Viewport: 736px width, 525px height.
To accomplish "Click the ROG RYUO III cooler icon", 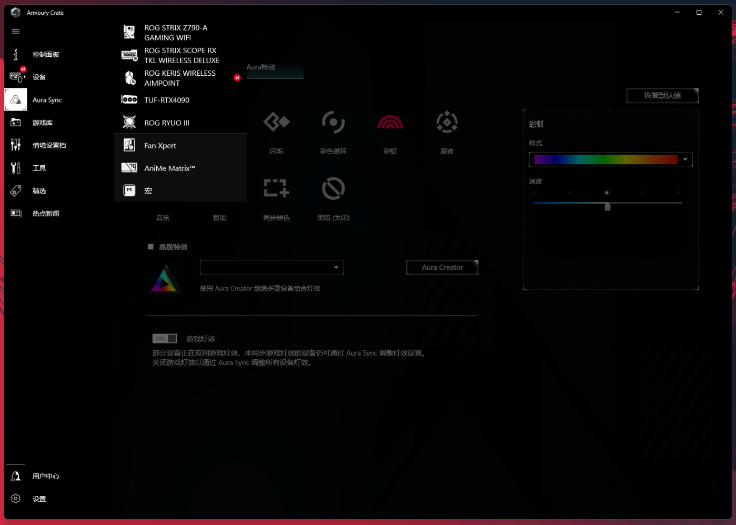I will tap(129, 123).
